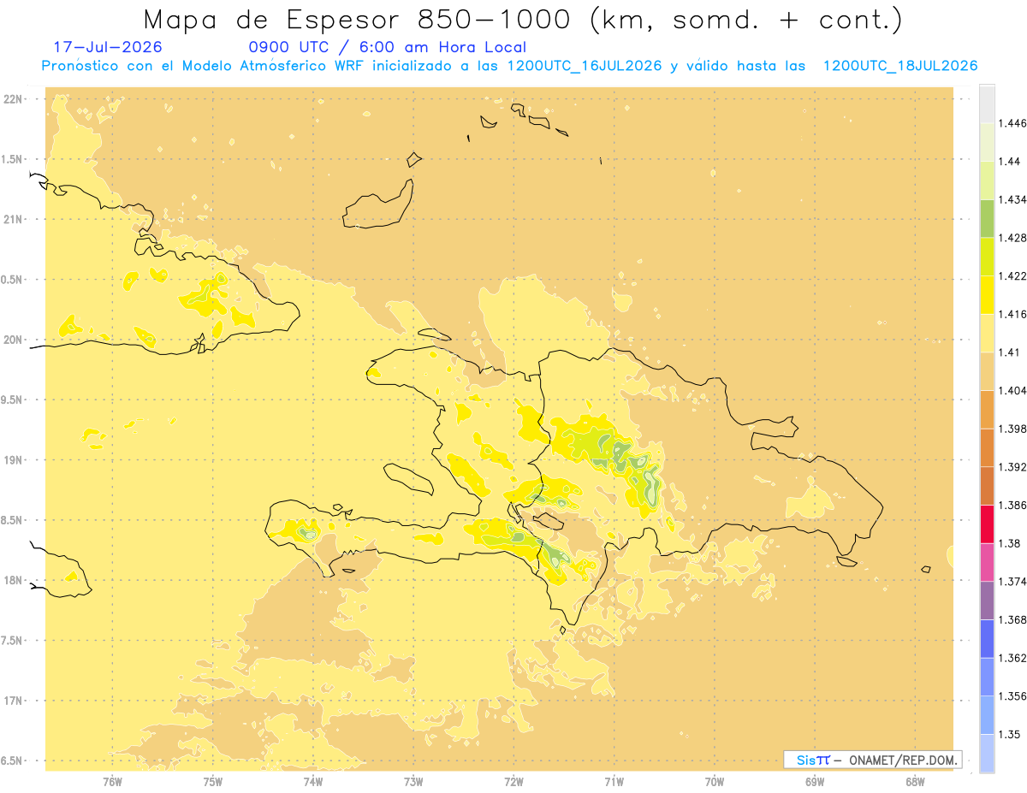Click the colorbar label "1.446"
Image resolution: width=1027 pixels, height=793 pixels.
pos(1012,123)
